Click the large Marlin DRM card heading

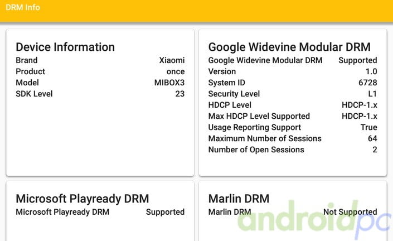pos(239,199)
